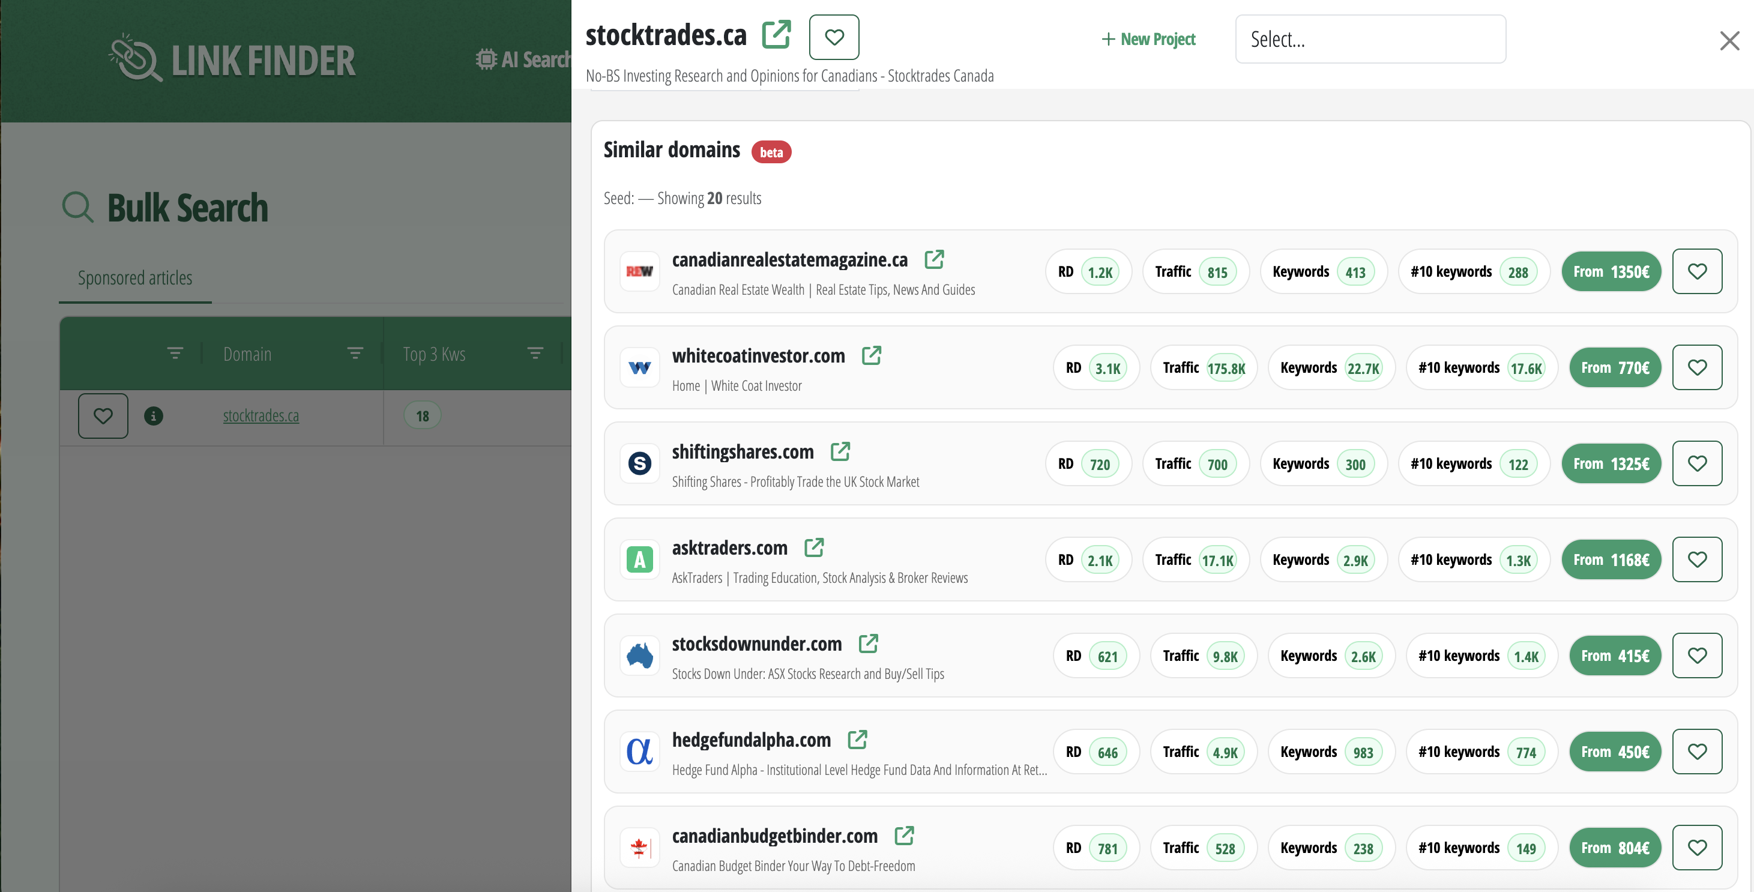This screenshot has height=892, width=1754.
Task: Open canadianrealestatemagazine.ca external link icon
Action: [x=934, y=259]
